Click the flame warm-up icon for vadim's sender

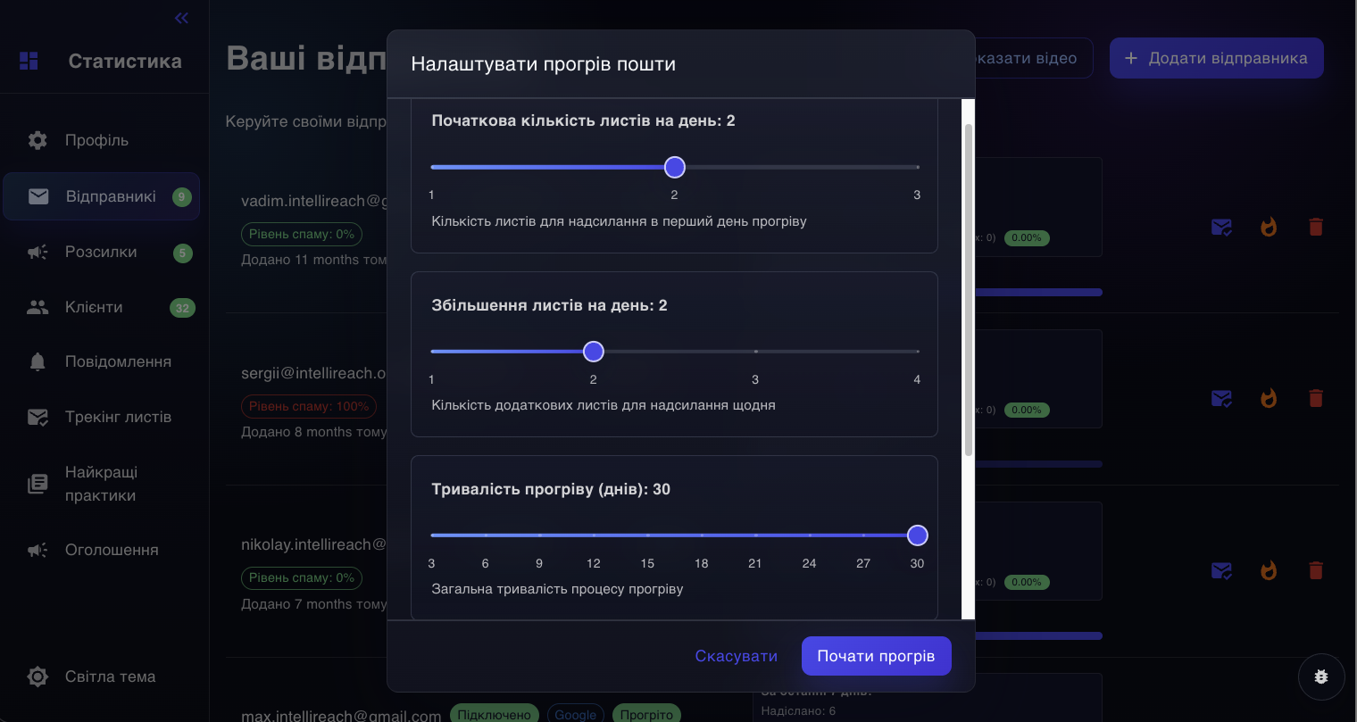tap(1269, 227)
